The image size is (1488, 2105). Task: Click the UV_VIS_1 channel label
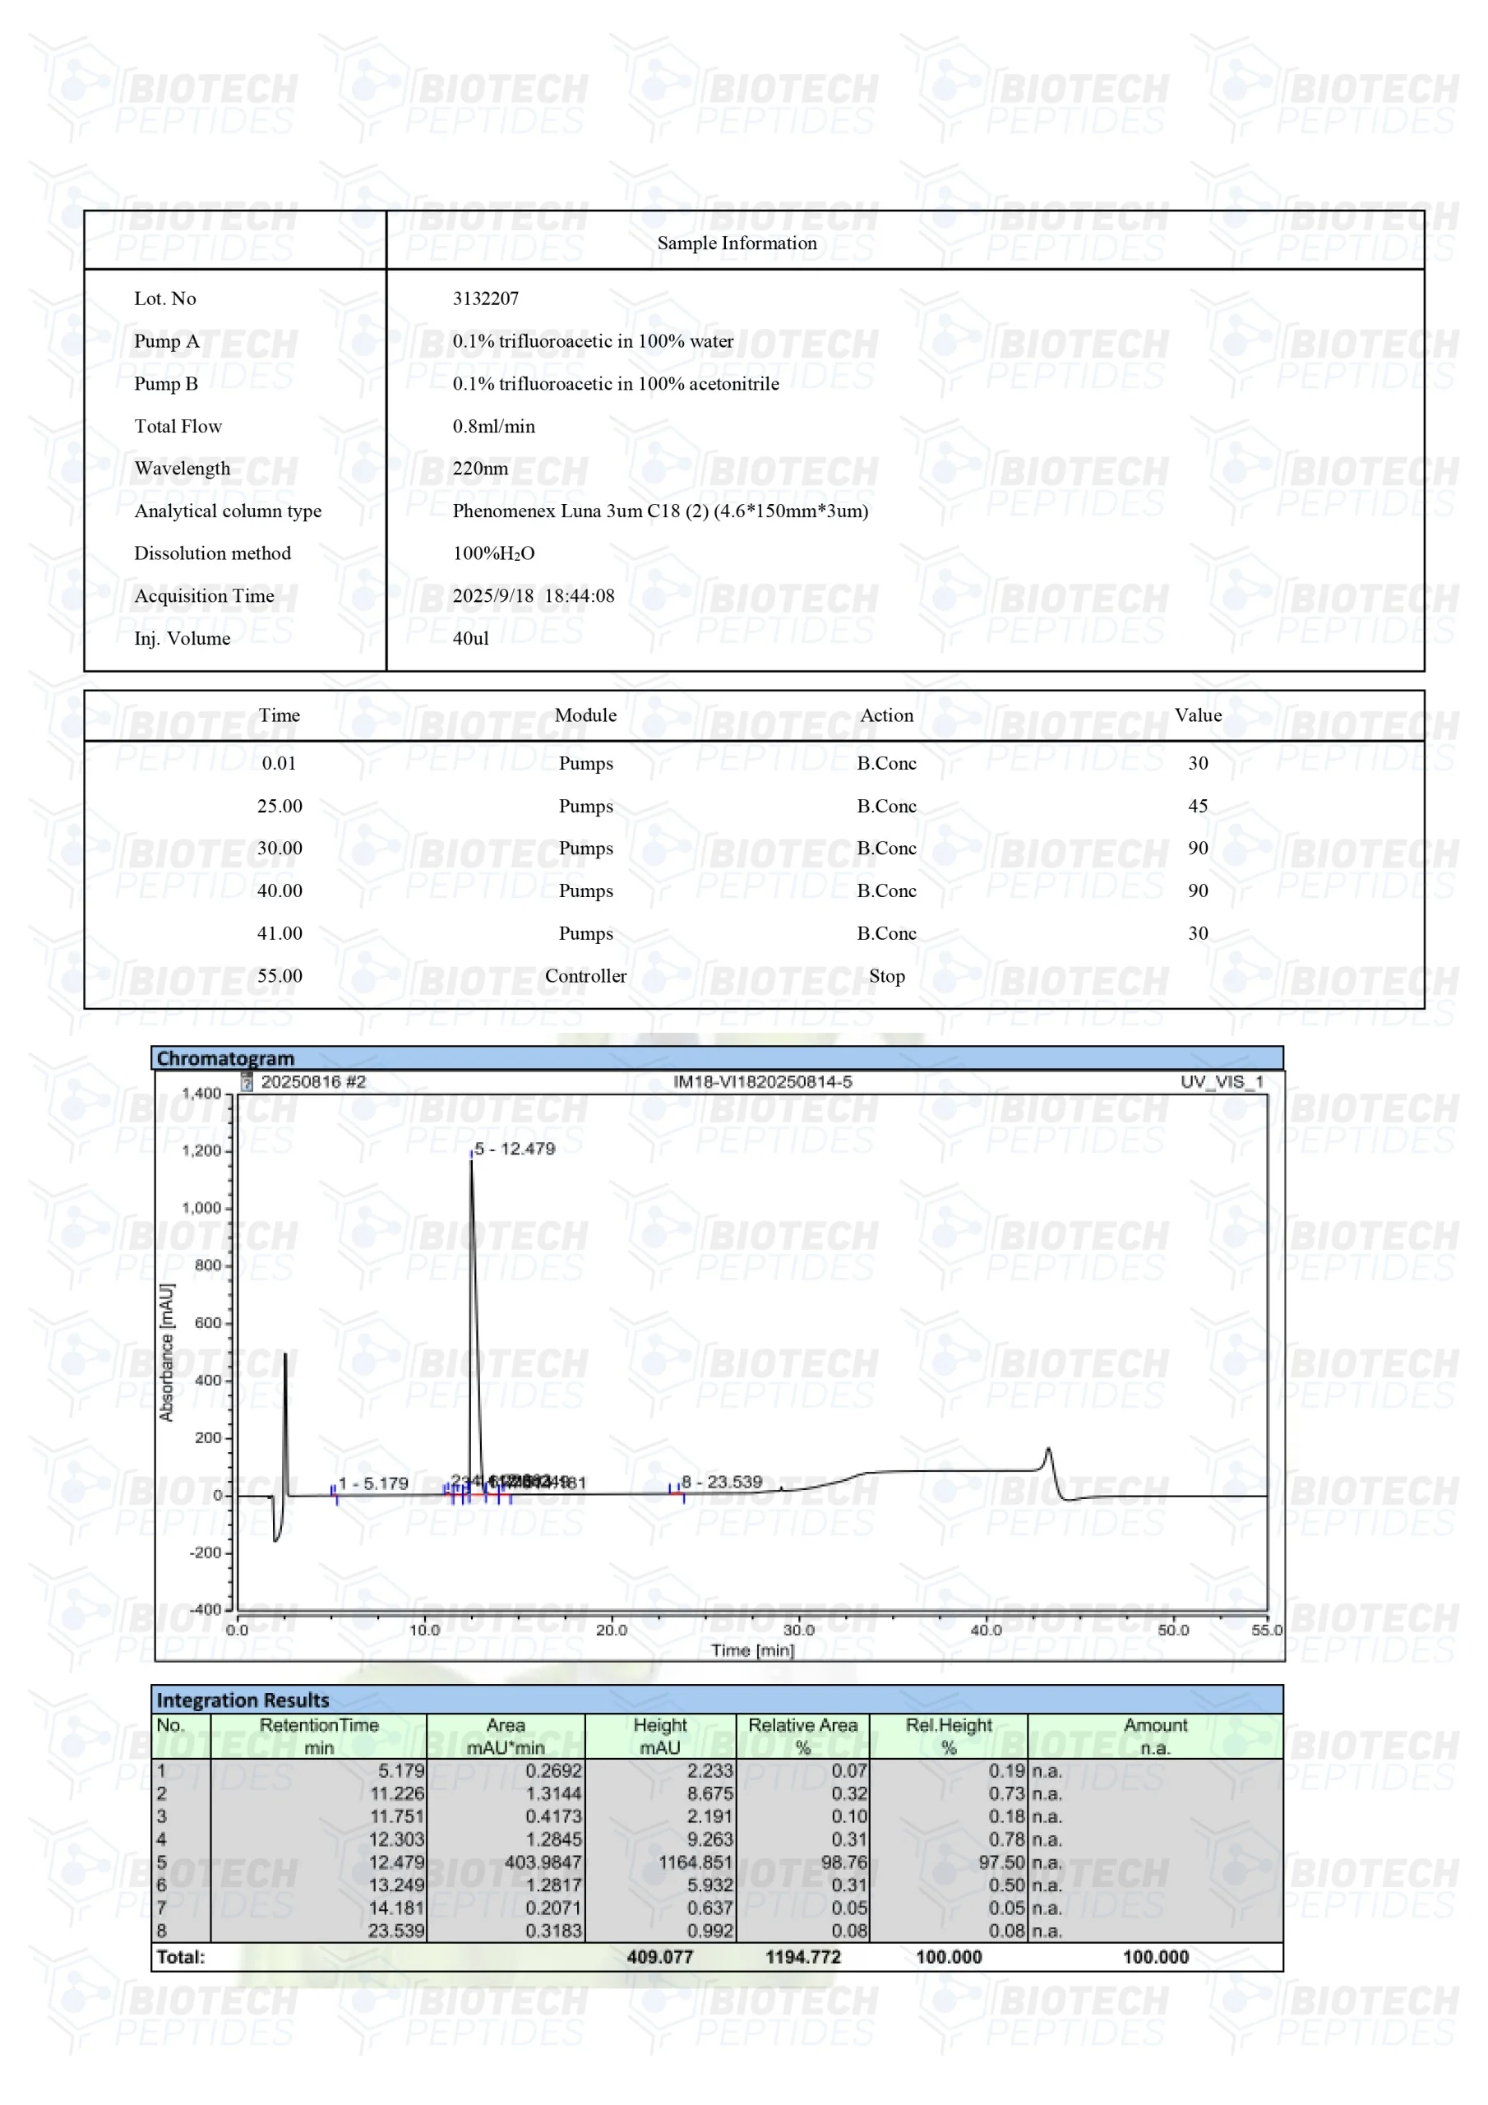[x=1221, y=1082]
